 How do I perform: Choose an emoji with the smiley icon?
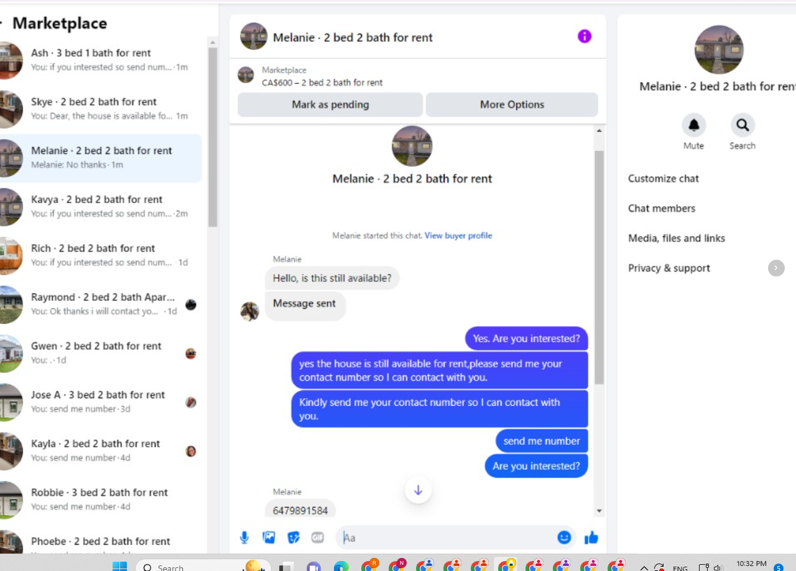click(564, 537)
